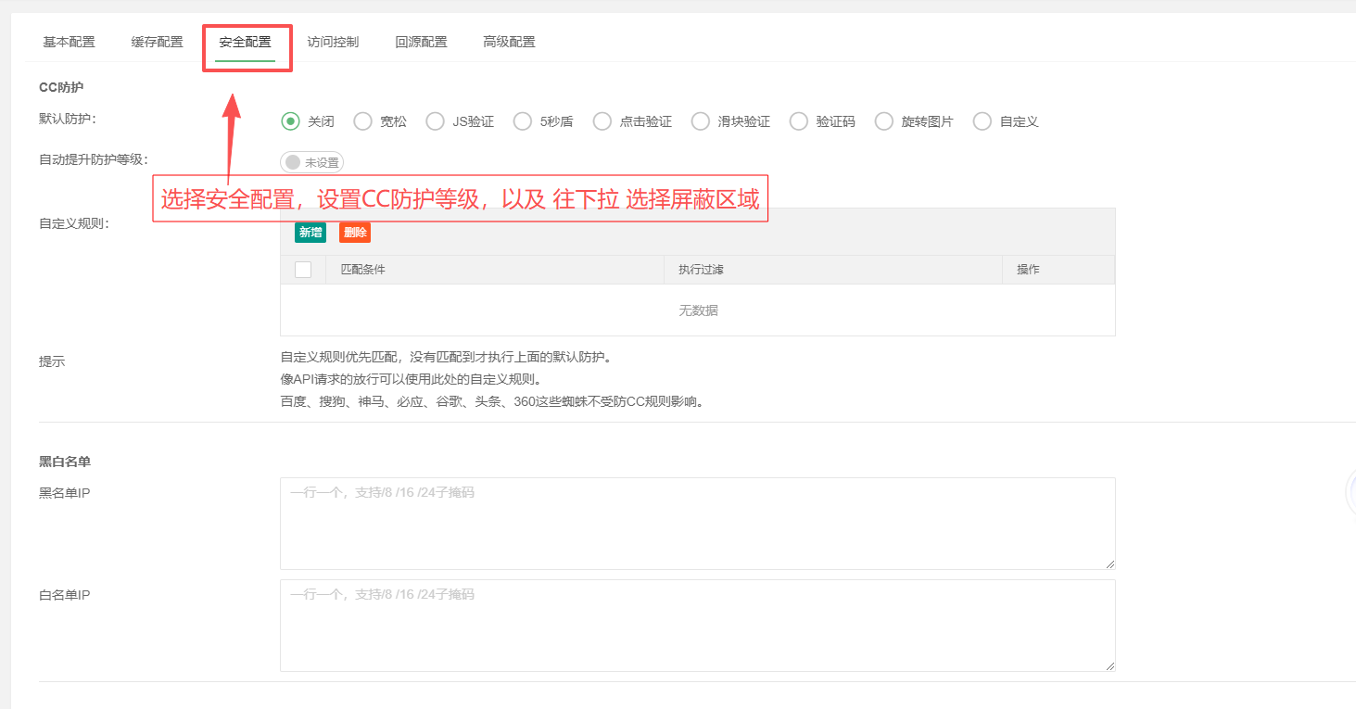The image size is (1356, 709).
Task: Go to the 访问控制 tab
Action: point(333,42)
